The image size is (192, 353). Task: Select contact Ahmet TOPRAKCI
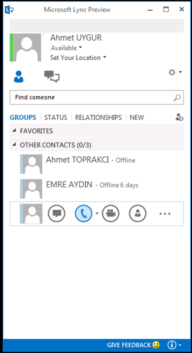[97, 164]
